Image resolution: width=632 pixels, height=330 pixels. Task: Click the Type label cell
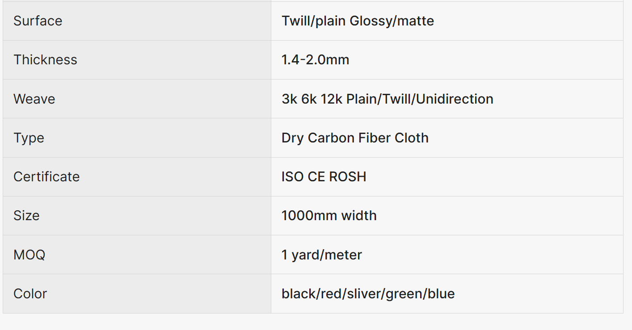click(x=29, y=138)
